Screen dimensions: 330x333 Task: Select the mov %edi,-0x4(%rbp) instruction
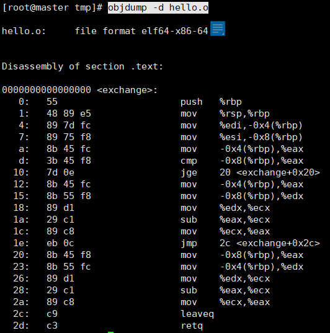(241, 125)
